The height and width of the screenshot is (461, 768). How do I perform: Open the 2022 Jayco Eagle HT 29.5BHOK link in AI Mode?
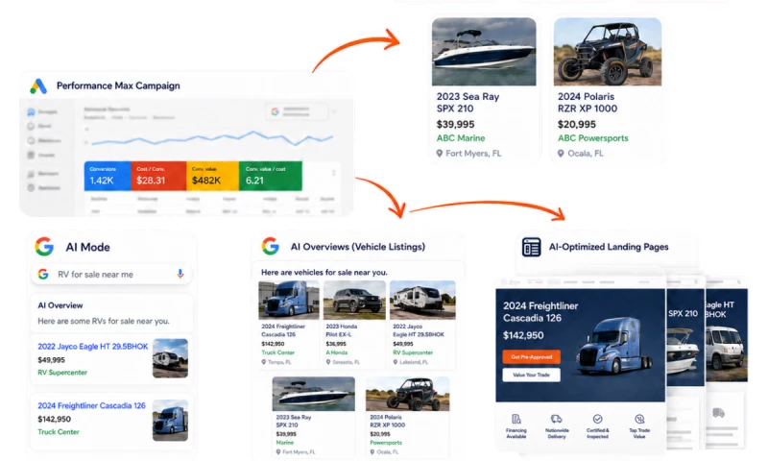[x=92, y=347]
